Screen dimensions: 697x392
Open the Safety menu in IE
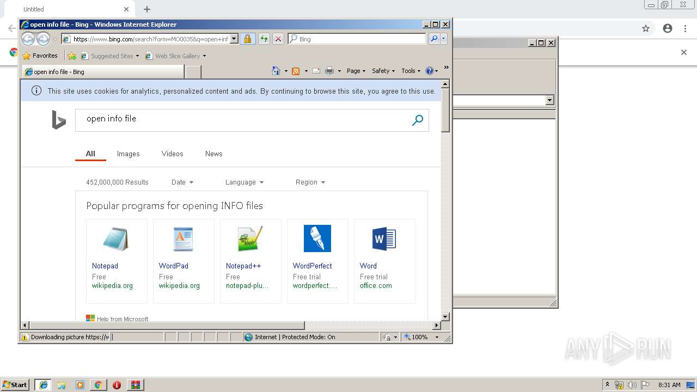point(383,71)
